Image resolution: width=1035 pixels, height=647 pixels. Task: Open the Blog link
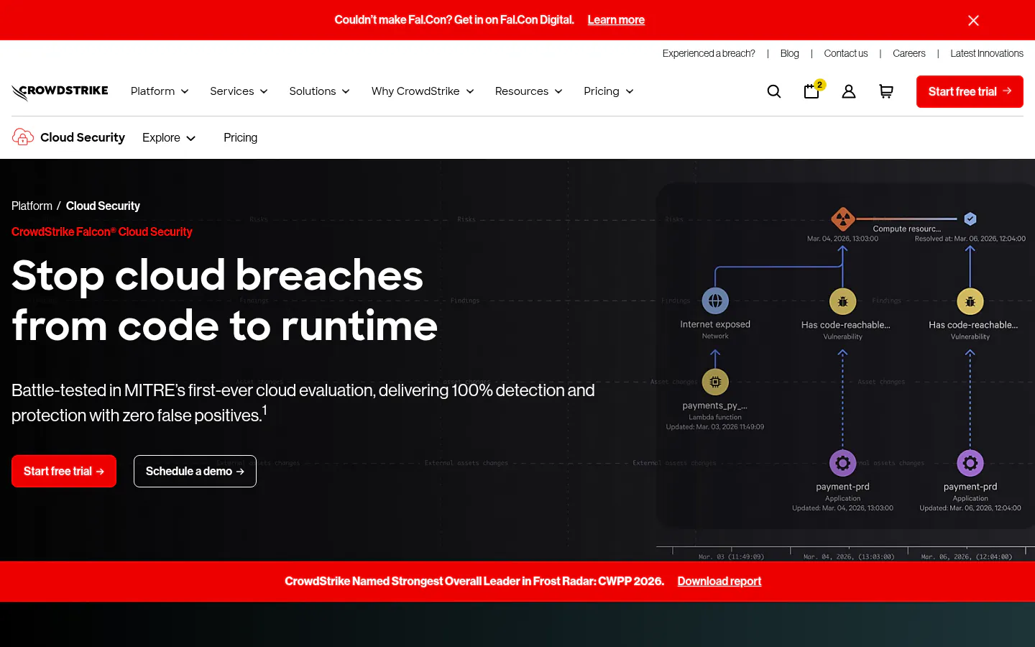(789, 53)
